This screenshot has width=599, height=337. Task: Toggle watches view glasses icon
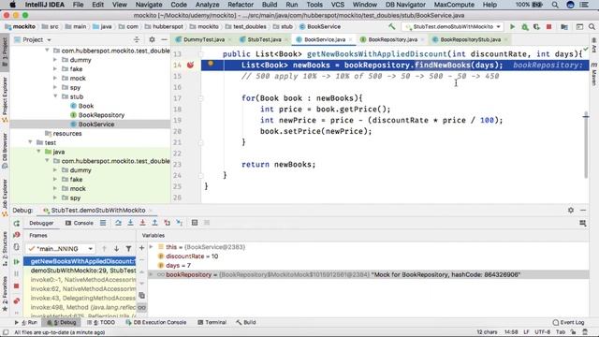coord(141,308)
